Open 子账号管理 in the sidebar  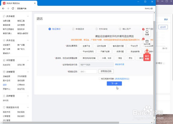tap(22, 76)
